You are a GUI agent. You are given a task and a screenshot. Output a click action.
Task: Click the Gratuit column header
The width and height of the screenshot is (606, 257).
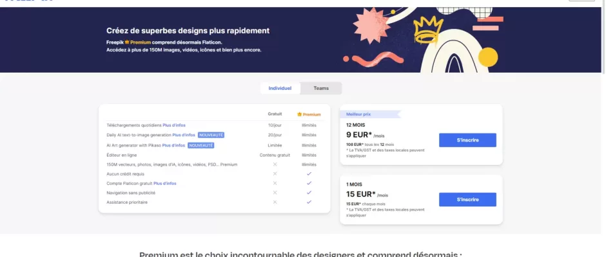[x=275, y=114]
